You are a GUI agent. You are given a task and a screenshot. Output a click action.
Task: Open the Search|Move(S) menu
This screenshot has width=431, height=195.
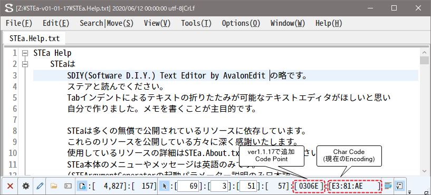107,23
